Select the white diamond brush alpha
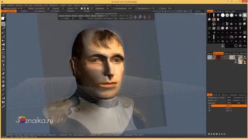Screen dimensions: 248x139 click(x=227, y=28)
